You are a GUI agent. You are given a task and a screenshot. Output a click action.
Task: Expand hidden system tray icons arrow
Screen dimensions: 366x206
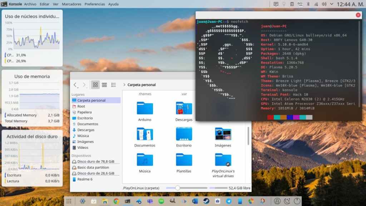(331, 4)
